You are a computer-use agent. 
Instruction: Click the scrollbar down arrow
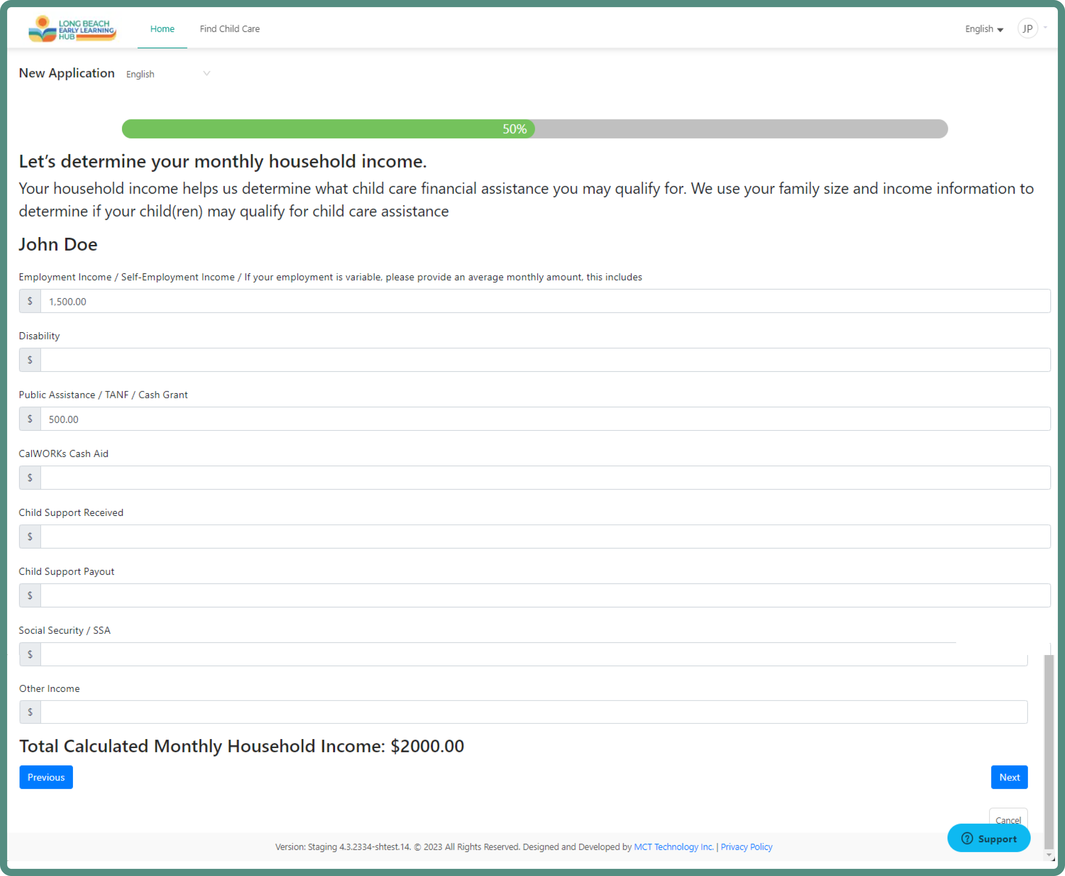1049,855
